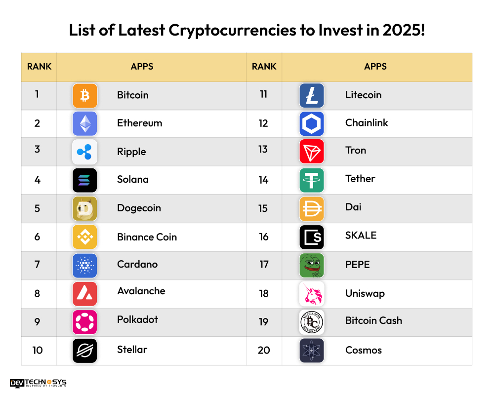
Task: Click the Uniswap unicorn icon
Action: coord(312,294)
